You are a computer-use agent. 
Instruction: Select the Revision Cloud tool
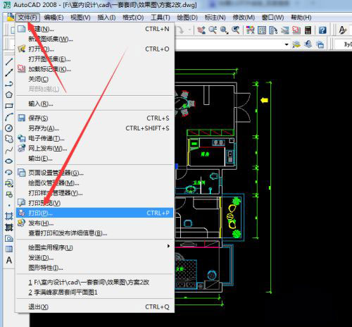[9, 139]
